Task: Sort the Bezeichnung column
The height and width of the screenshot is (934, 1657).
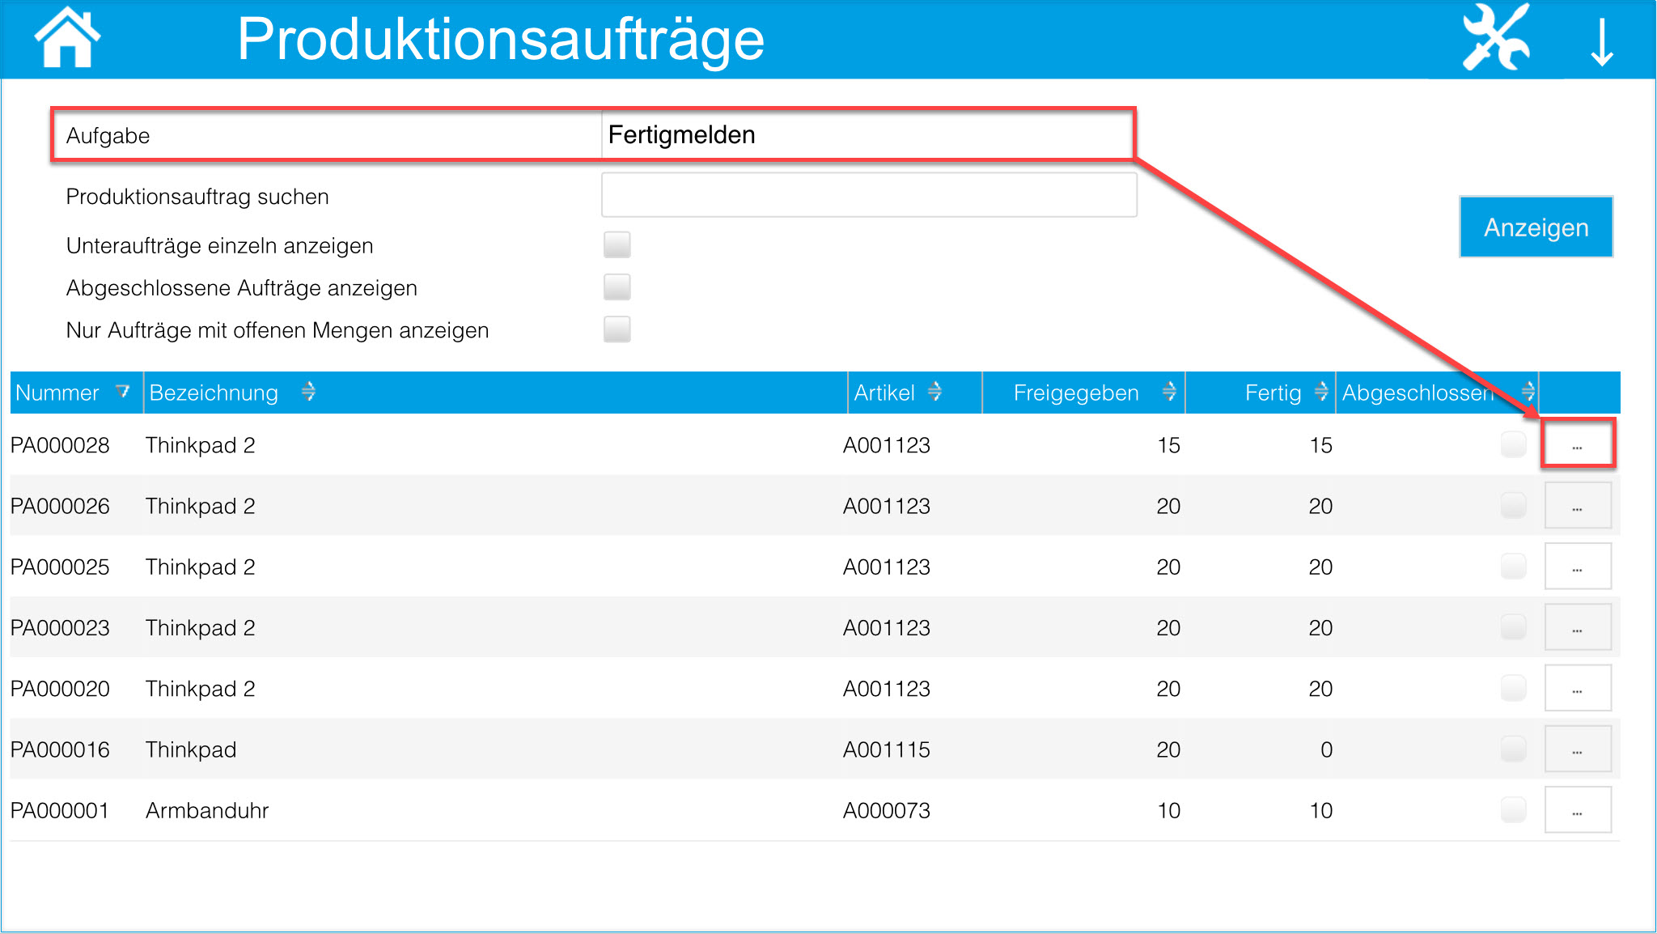Action: pyautogui.click(x=308, y=392)
